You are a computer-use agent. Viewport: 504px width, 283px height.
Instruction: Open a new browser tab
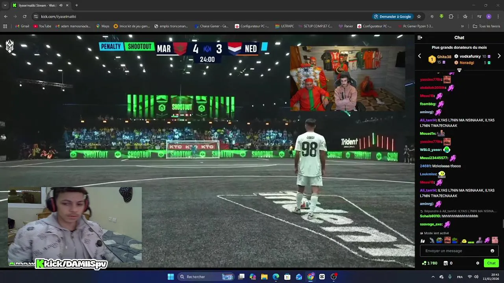(76, 6)
